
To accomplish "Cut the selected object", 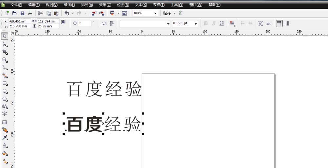I will 41,13.
